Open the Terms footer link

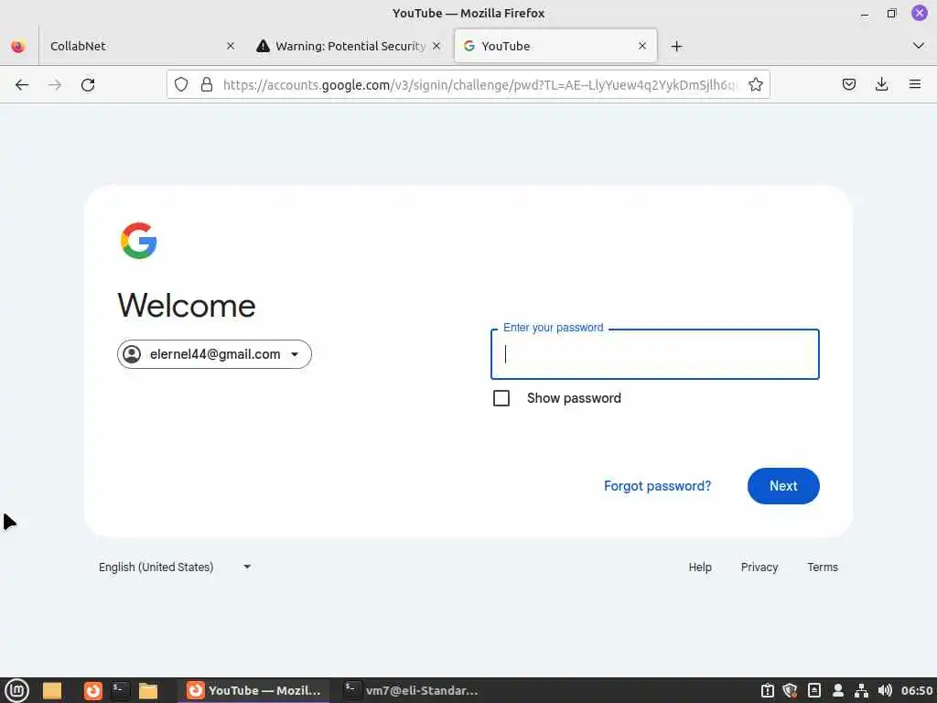[x=823, y=567]
